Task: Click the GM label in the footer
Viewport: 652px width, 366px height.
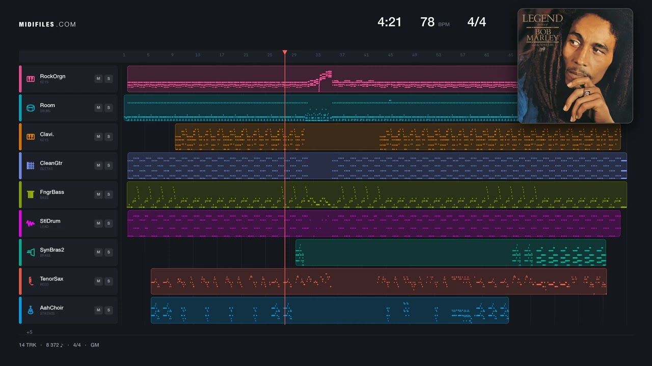Action: click(95, 345)
